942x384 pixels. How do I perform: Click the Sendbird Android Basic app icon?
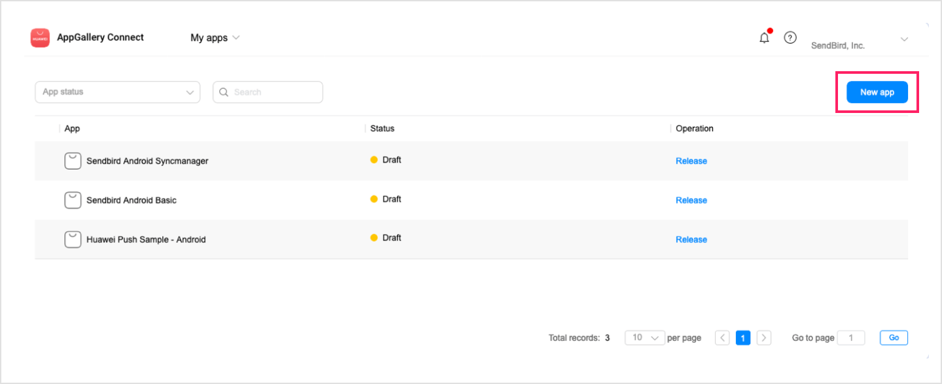coord(73,200)
